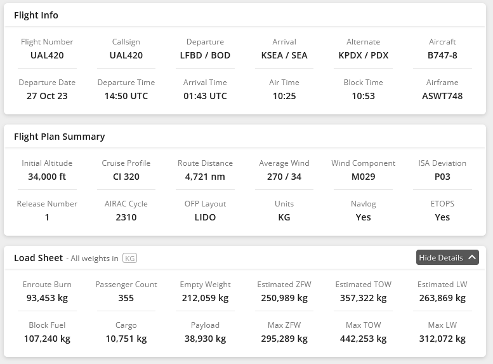Click the arrival airport KSEA / SEA

tap(284, 55)
